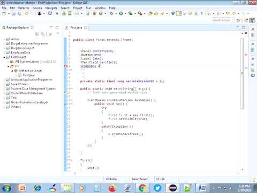The width and height of the screenshot is (257, 193).
Task: Click the New Java Class green icon
Action: [x=101, y=13]
